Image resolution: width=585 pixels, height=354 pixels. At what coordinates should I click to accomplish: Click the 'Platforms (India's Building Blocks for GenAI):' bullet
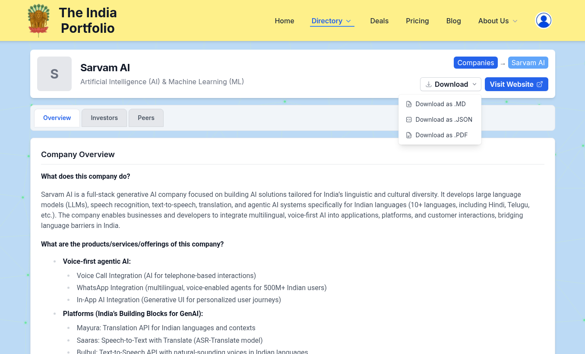[133, 313]
